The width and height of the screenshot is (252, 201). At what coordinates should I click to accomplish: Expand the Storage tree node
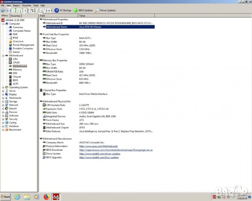pos(3,102)
